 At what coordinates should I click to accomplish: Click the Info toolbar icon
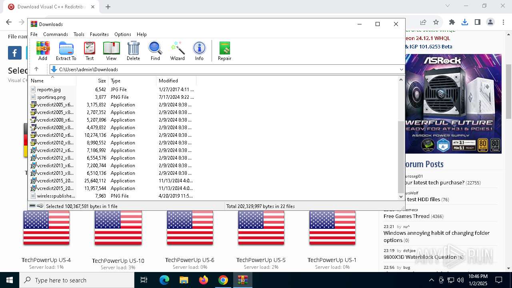[199, 51]
